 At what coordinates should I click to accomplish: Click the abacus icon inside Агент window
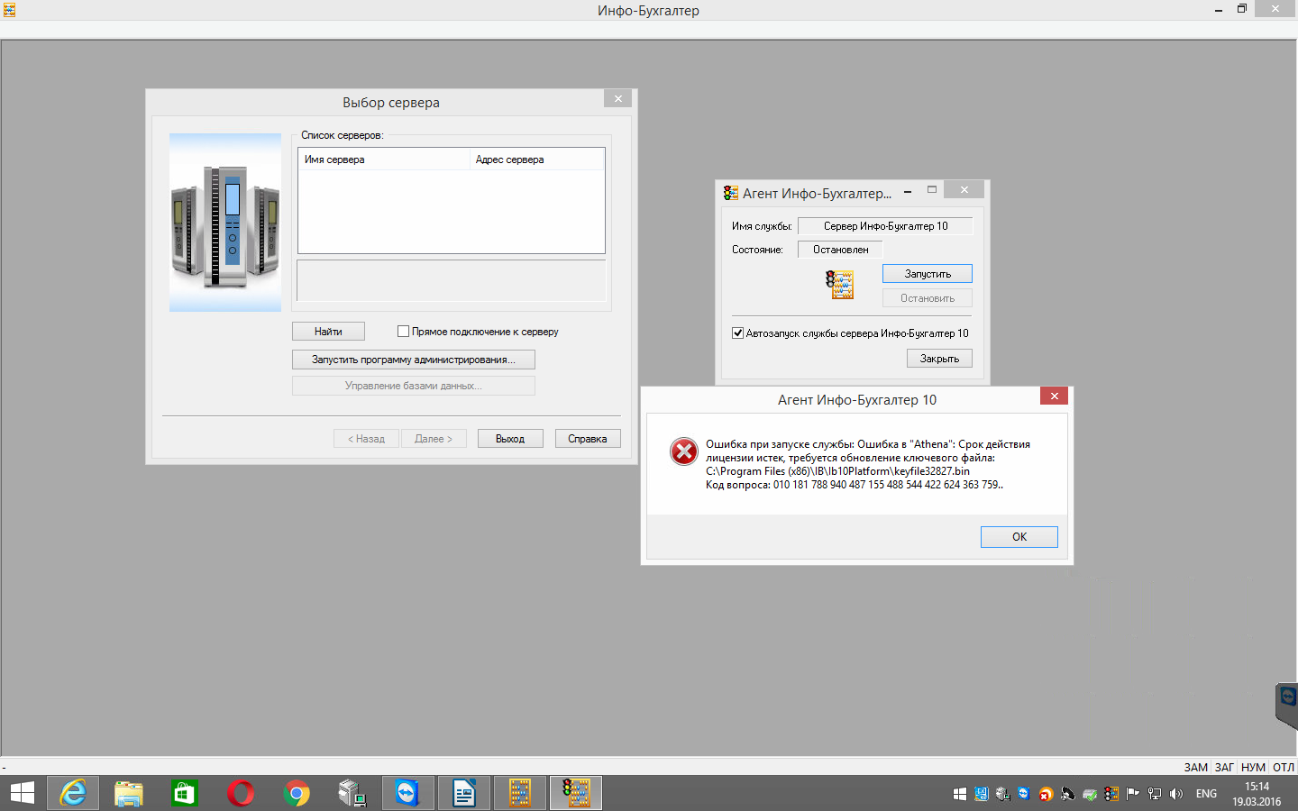tap(839, 285)
